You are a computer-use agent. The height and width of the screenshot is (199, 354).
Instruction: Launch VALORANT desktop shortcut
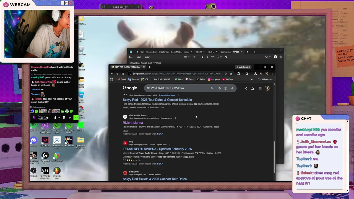(45, 142)
